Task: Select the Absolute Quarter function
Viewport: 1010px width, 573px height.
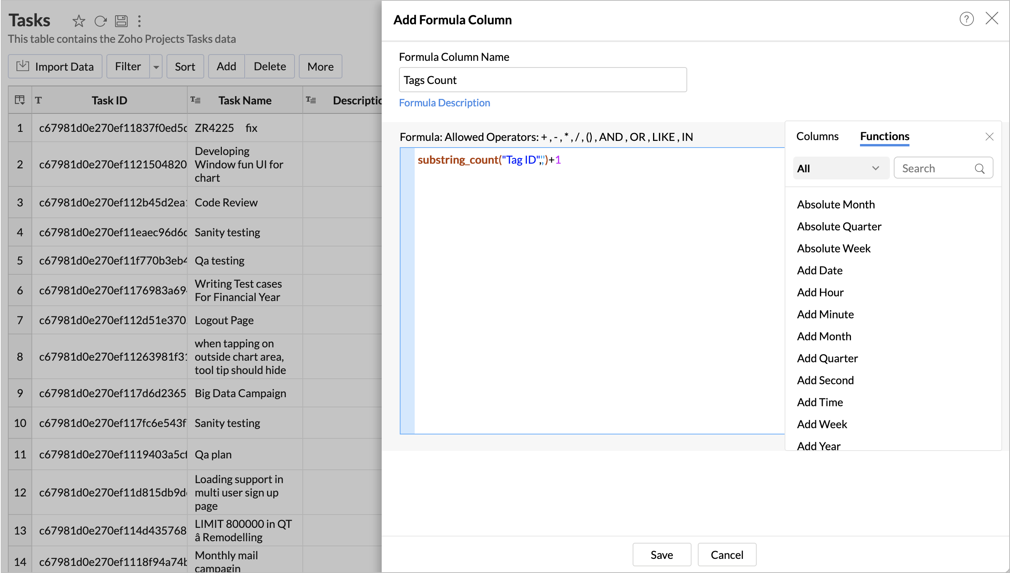Action: (x=839, y=226)
